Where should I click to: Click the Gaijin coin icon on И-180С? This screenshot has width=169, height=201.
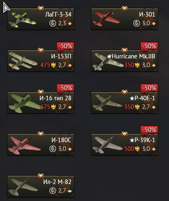pyautogui.click(x=53, y=149)
